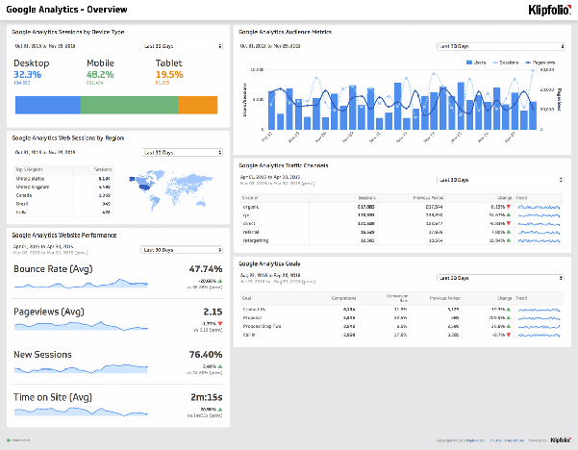578x450 pixels.
Task: Toggle the Users legend item in Audience Metrics
Action: pos(476,62)
